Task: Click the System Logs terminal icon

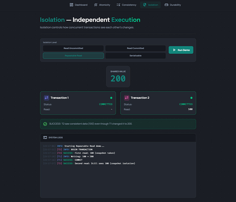Action: tap(45, 138)
